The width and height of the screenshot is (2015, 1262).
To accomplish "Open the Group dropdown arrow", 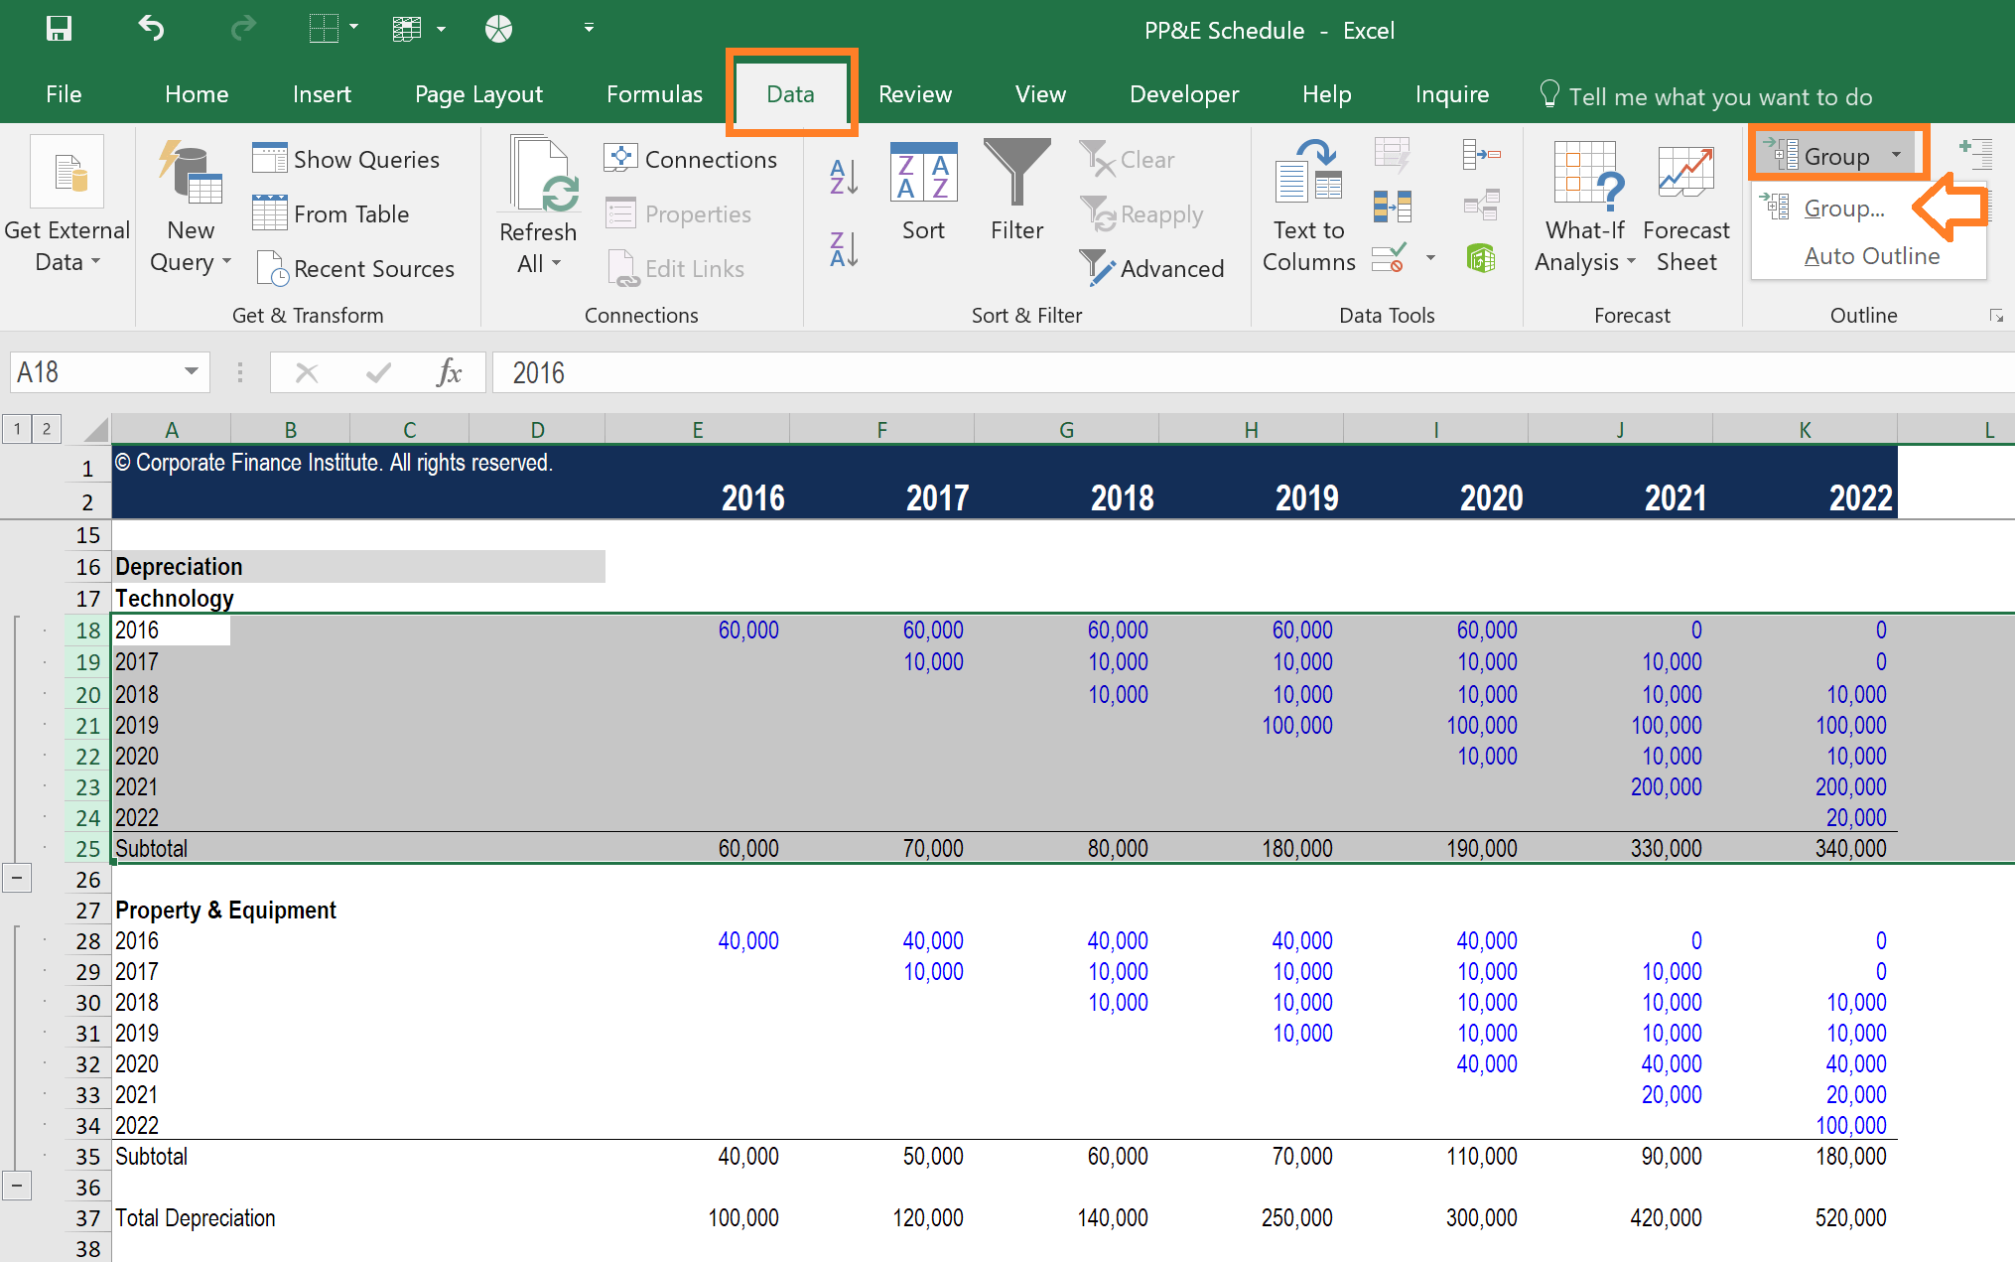I will tap(1897, 155).
